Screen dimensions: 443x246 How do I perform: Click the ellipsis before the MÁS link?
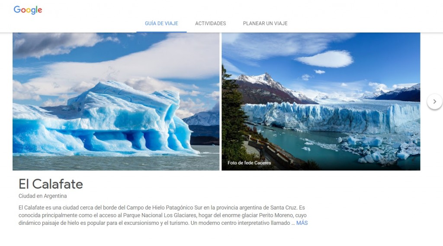293,223
